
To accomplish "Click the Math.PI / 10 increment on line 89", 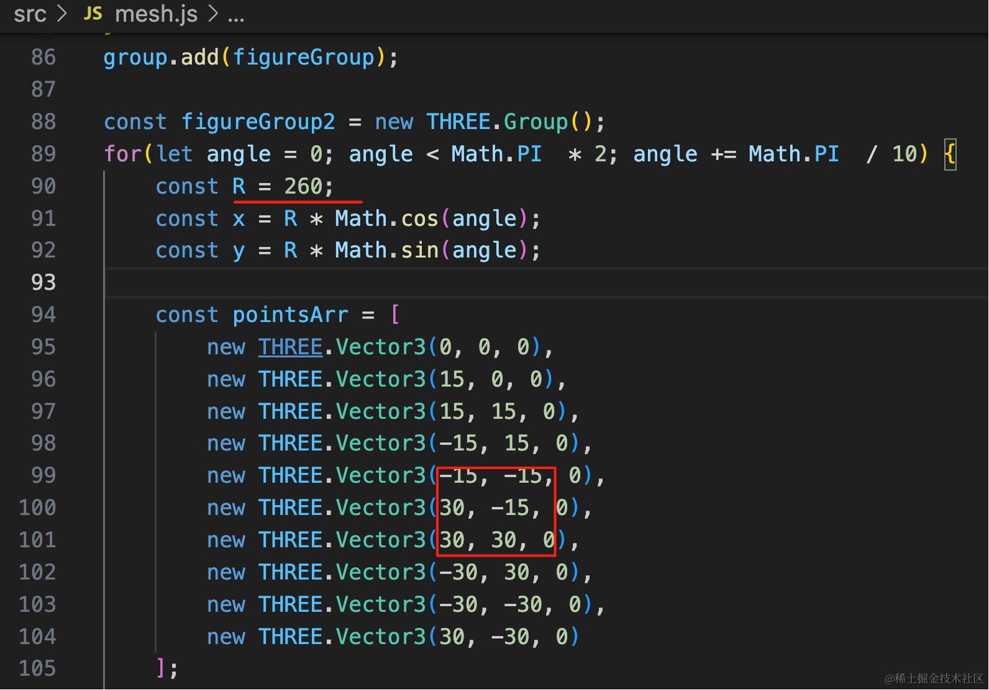I will (x=833, y=154).
